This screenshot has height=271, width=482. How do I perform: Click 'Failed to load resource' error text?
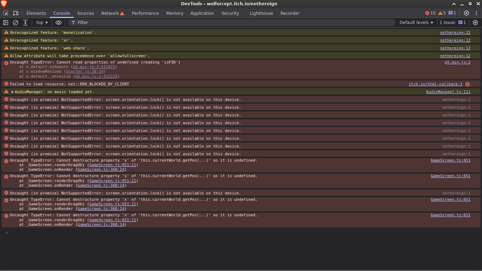tap(70, 84)
